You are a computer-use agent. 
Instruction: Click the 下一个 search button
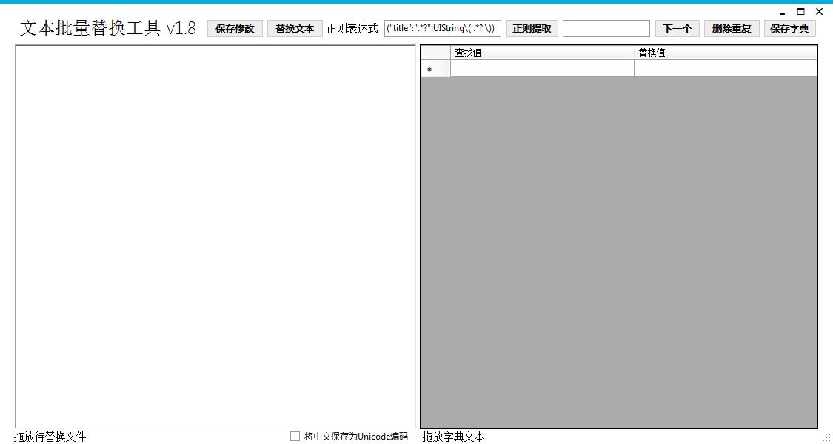[x=677, y=27]
